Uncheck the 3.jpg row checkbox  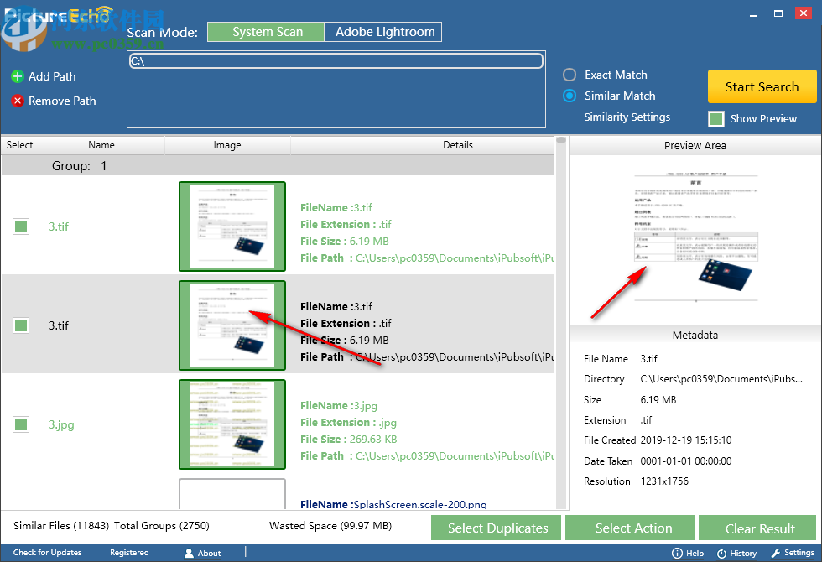[x=21, y=424]
